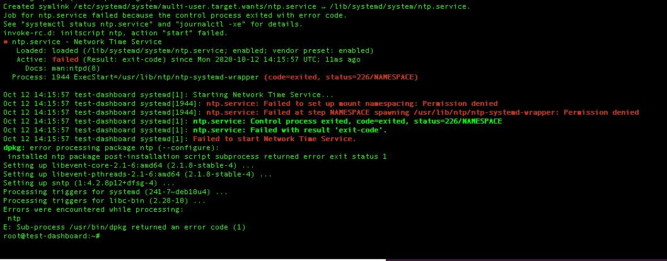Click the "Failed to start Network Time Service." message
Viewport: 667px width, 261px height.
point(274,139)
